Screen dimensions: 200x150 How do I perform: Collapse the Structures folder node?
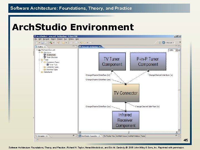(x=39, y=52)
